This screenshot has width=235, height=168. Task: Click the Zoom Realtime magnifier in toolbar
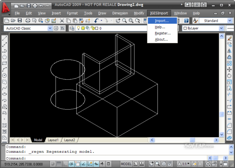124,21
